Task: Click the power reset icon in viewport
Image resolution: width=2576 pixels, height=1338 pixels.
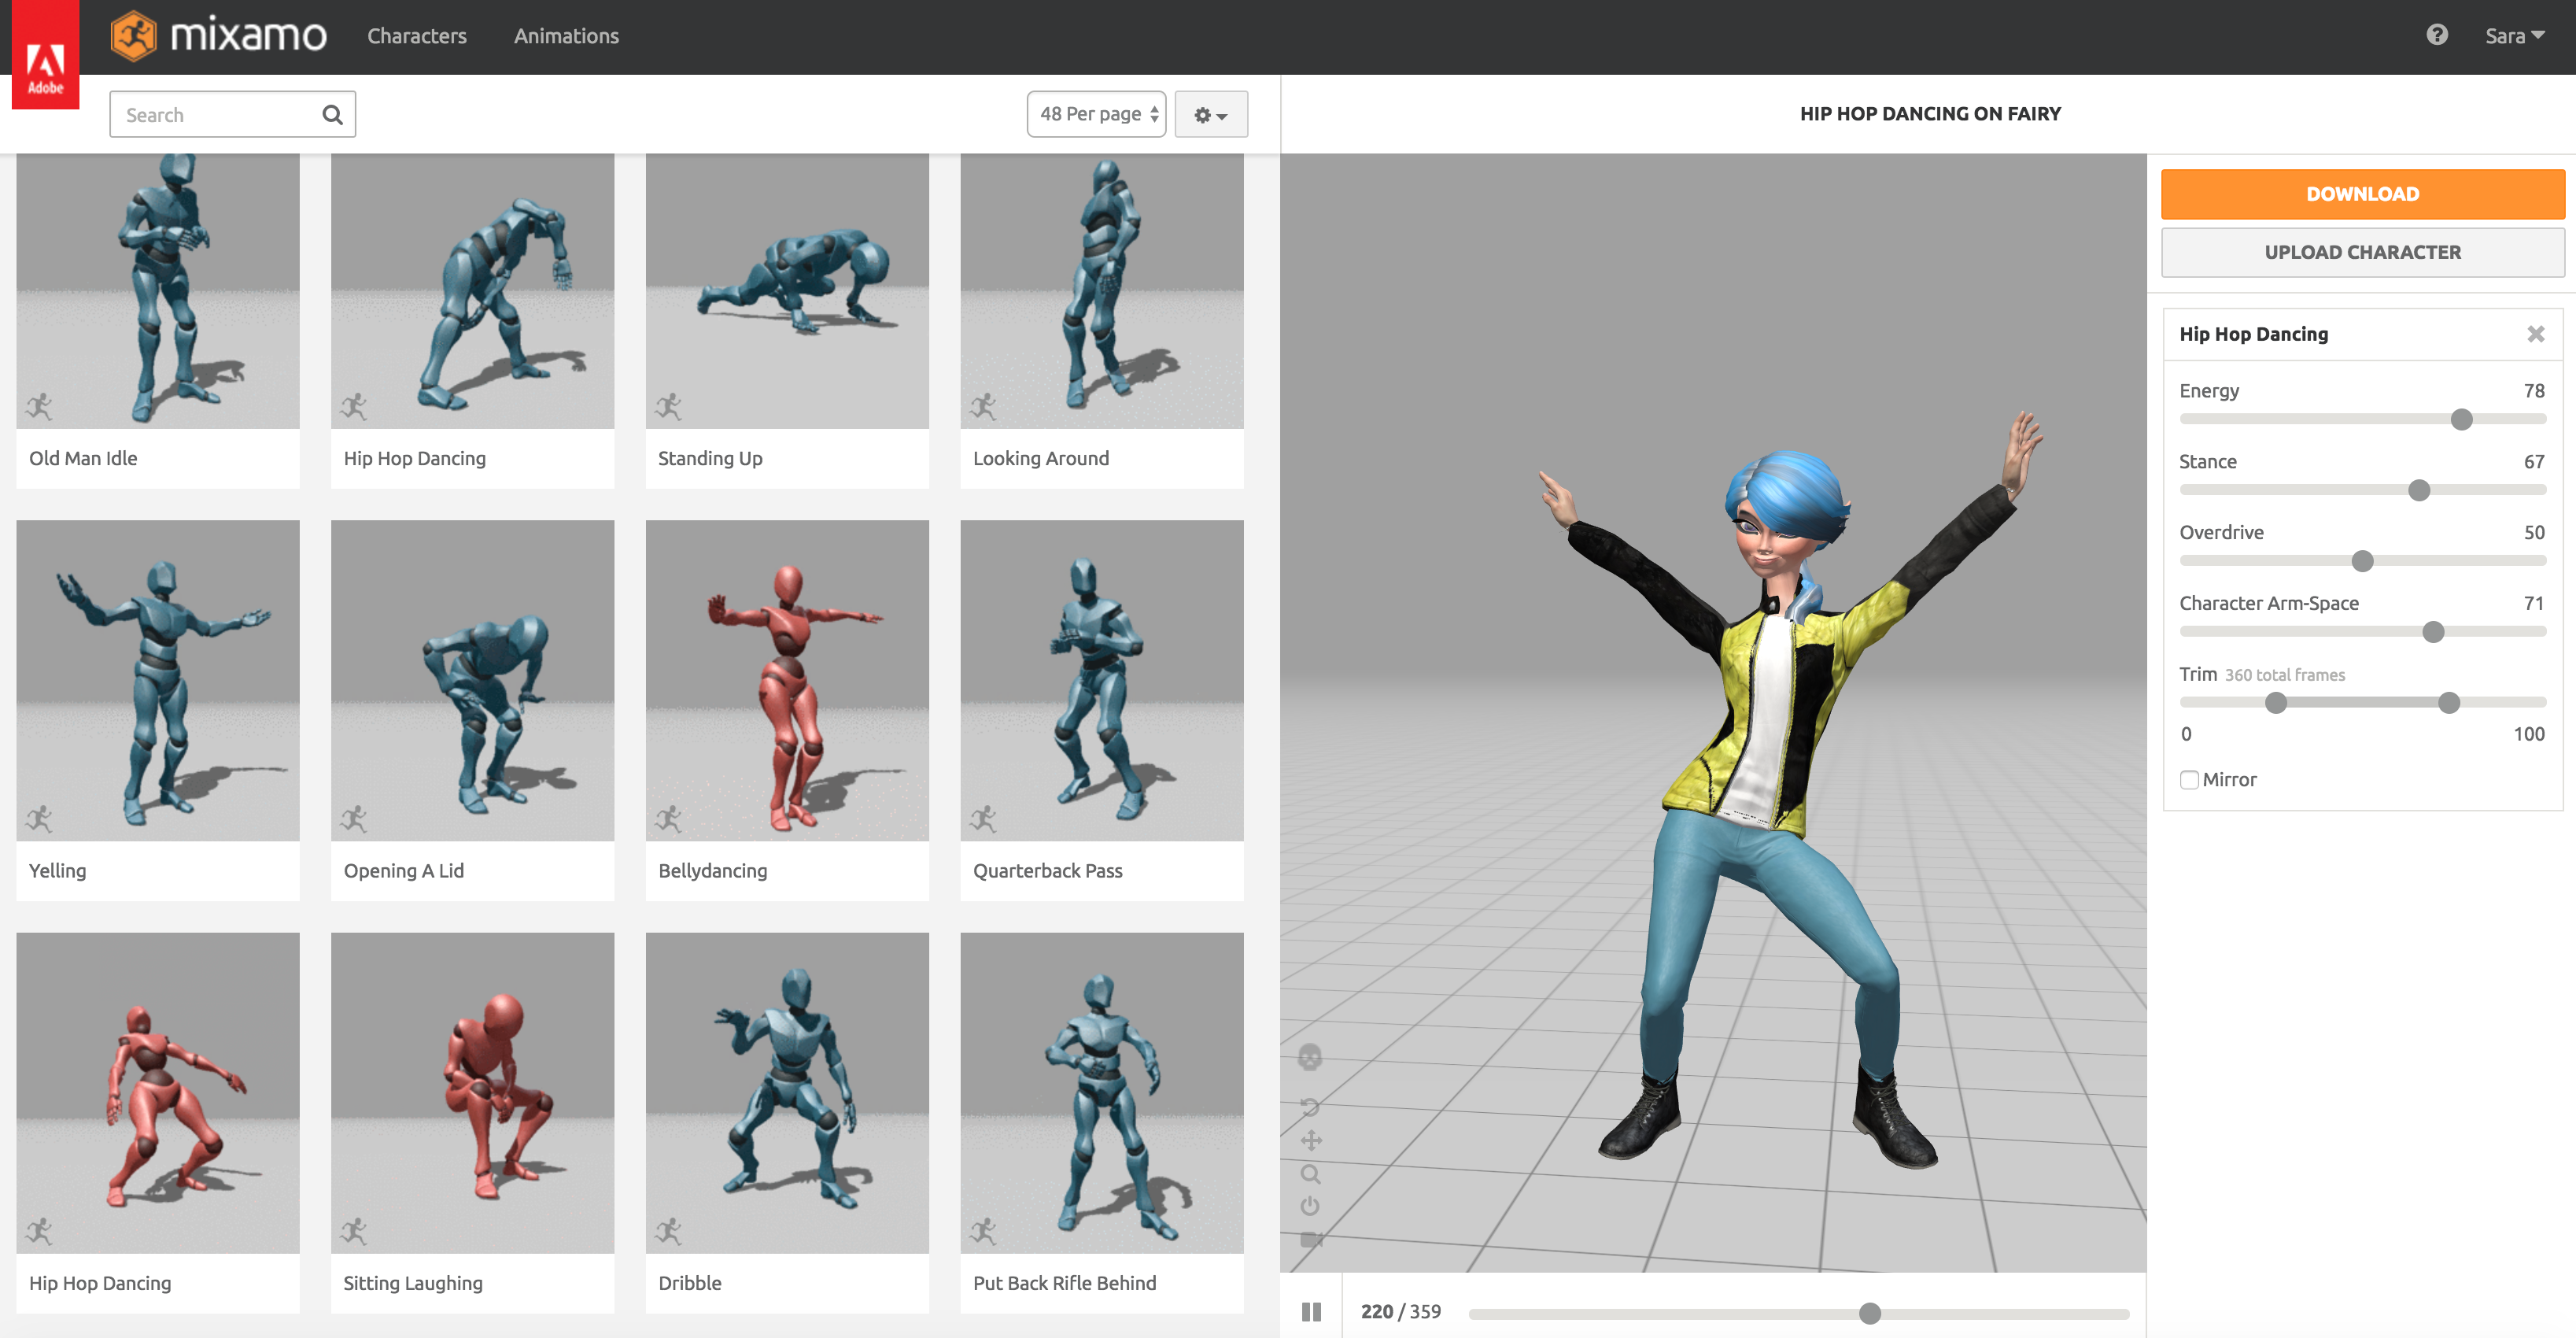Action: [x=1310, y=1206]
